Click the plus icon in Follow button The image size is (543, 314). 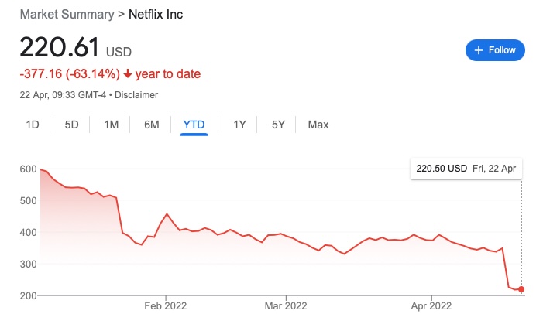(x=477, y=50)
